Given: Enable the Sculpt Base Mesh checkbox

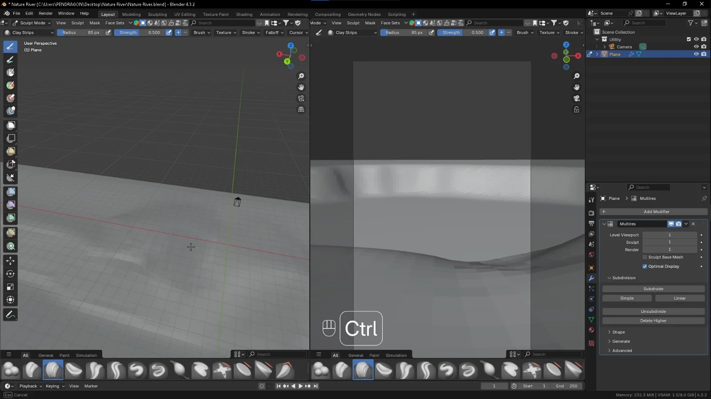Looking at the screenshot, I should [x=645, y=257].
